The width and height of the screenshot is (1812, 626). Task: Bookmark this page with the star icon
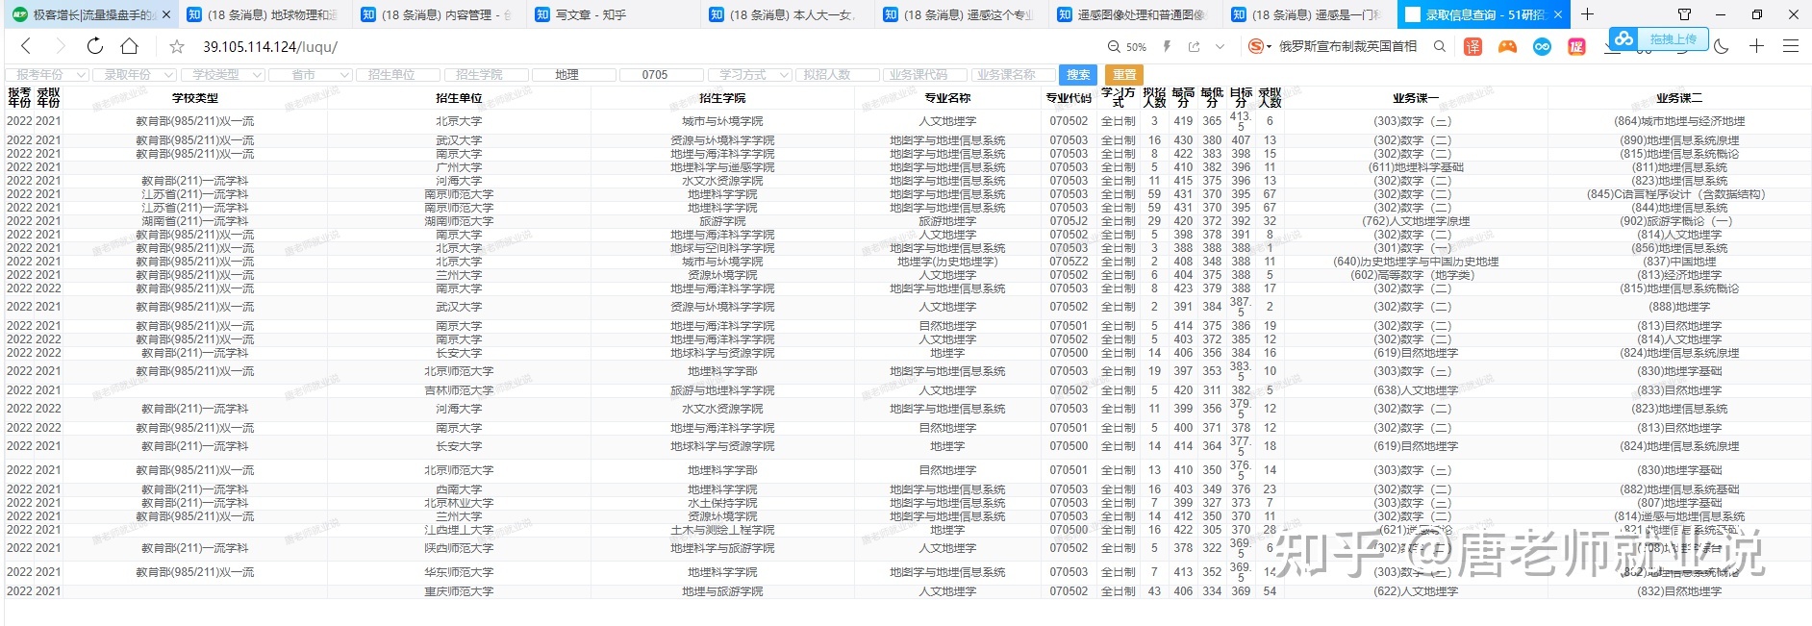click(x=177, y=46)
